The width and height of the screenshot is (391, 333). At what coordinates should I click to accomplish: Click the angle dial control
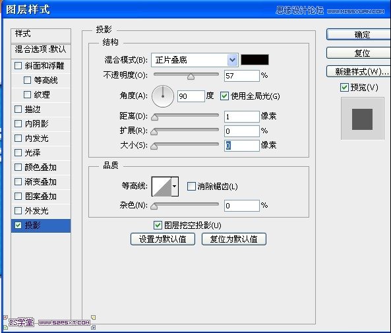click(x=163, y=96)
